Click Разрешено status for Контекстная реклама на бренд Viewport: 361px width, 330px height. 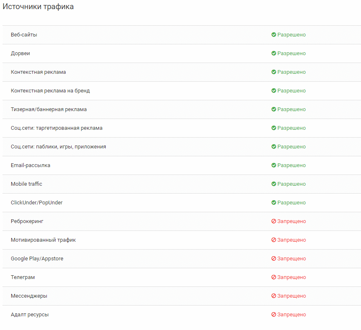[x=291, y=91]
